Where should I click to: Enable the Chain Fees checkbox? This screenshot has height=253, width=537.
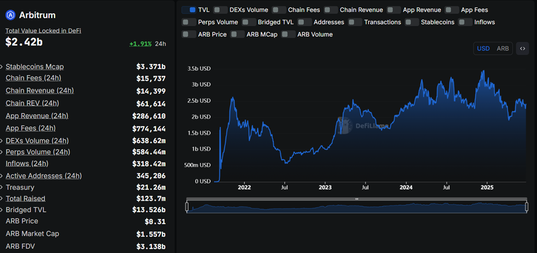(x=279, y=10)
